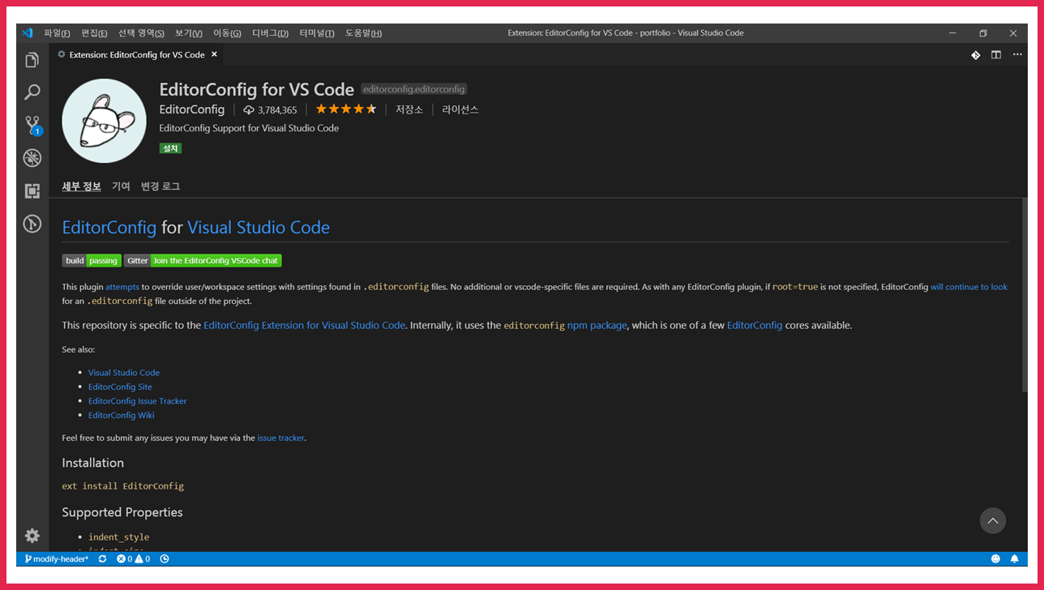Viewport: 1044px width, 590px height.
Task: Open the 보기 menu
Action: click(x=189, y=33)
